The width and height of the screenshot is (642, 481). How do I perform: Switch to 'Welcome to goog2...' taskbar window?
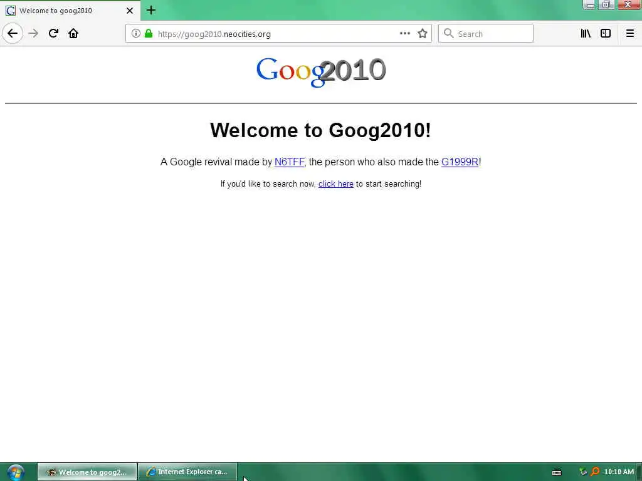click(87, 472)
